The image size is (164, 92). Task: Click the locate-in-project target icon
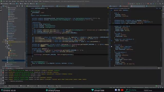pyautogui.click(x=17, y=6)
